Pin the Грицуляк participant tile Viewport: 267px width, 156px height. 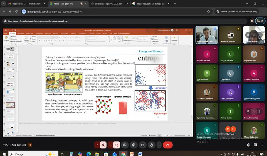pyautogui.click(x=248, y=35)
